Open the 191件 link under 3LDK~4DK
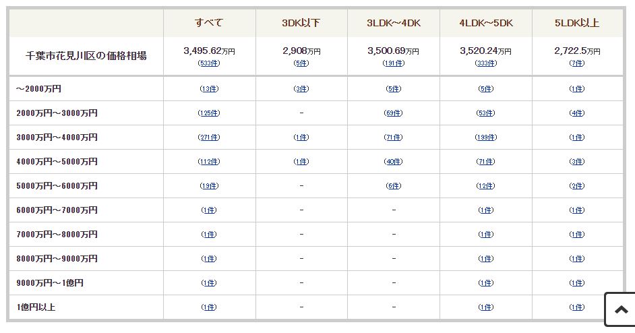Image resolution: width=635 pixels, height=333 pixels. pos(394,63)
